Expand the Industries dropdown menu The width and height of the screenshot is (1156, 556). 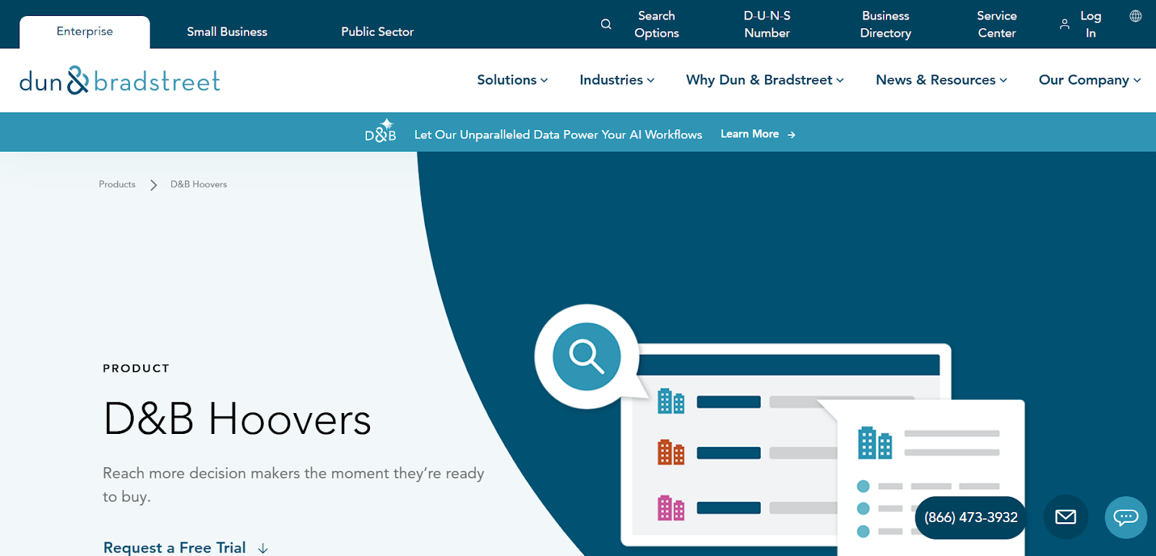[x=616, y=80]
